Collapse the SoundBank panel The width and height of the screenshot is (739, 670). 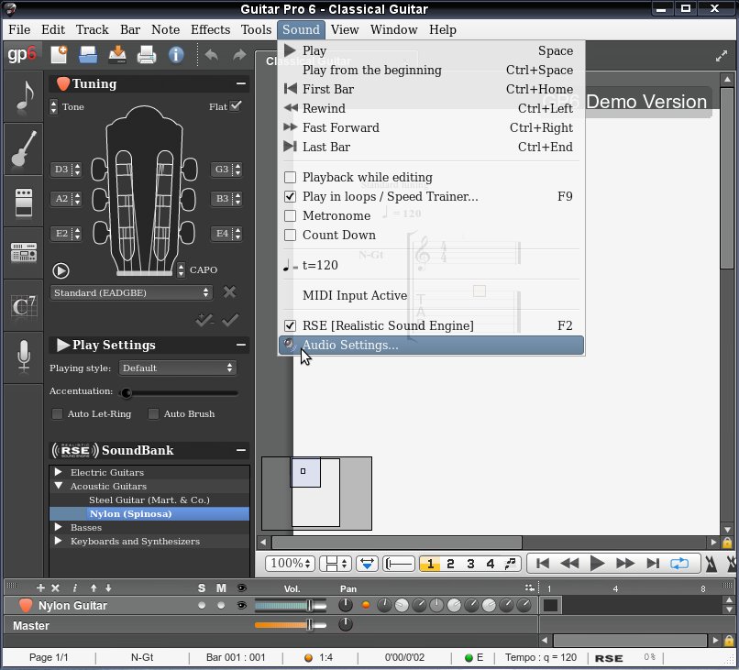pyautogui.click(x=241, y=450)
